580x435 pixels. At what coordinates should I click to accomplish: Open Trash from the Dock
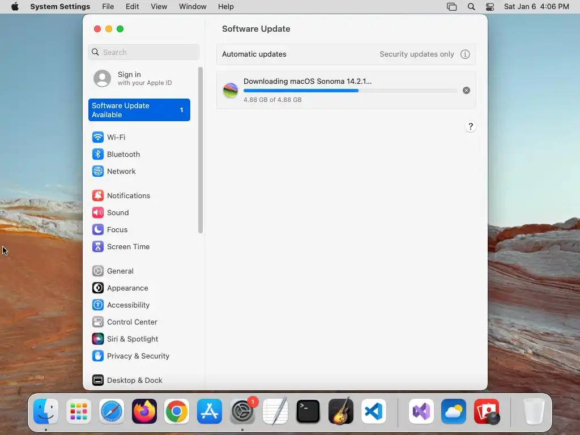[534, 411]
